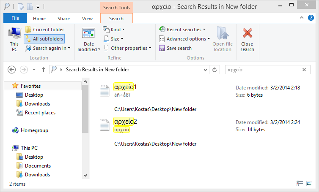Click the Homegroup globe icon

click(15, 130)
